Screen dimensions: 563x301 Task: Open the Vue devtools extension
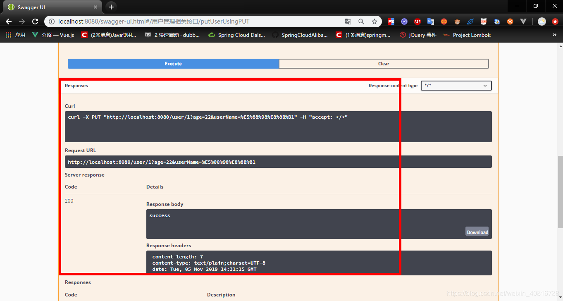click(x=523, y=21)
